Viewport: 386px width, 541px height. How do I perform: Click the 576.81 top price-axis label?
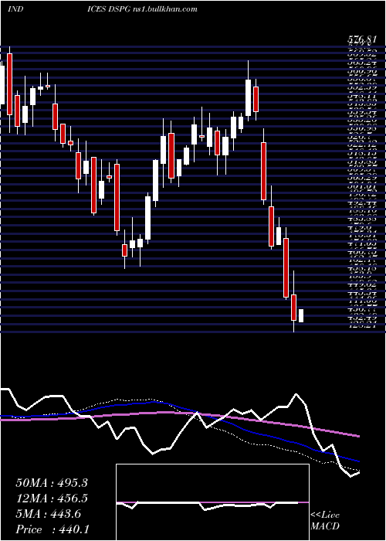[x=362, y=40]
